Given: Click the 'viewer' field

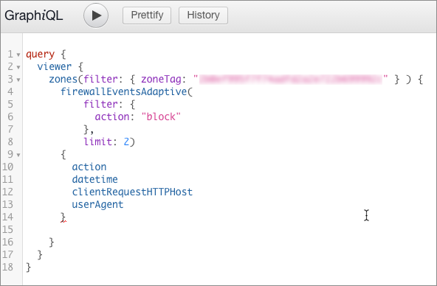Looking at the screenshot, I should coord(55,66).
